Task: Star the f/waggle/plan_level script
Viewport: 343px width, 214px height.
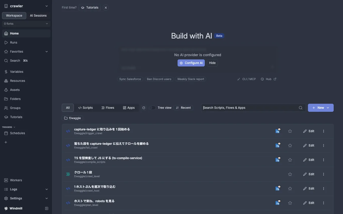Action: (x=290, y=203)
